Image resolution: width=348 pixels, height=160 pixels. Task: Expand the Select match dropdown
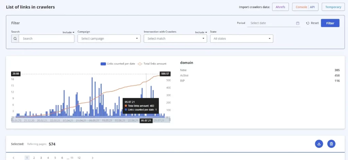click(x=175, y=38)
